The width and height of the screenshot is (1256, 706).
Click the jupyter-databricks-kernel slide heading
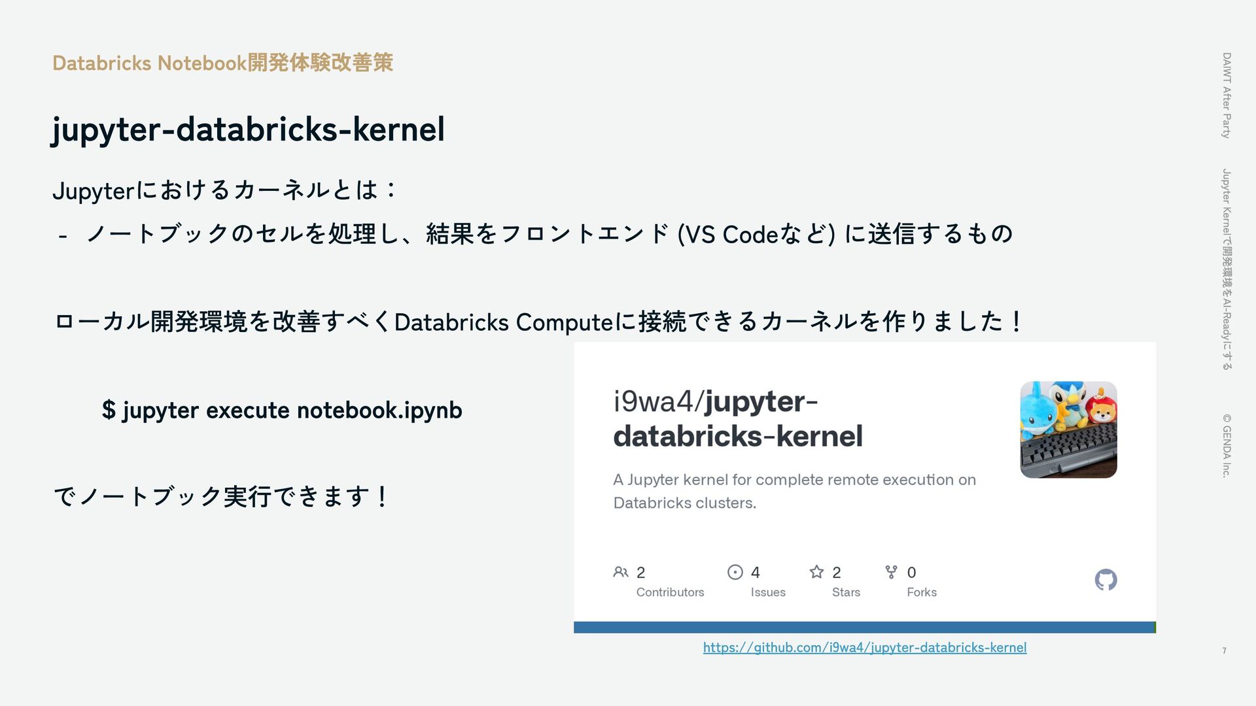pos(249,129)
